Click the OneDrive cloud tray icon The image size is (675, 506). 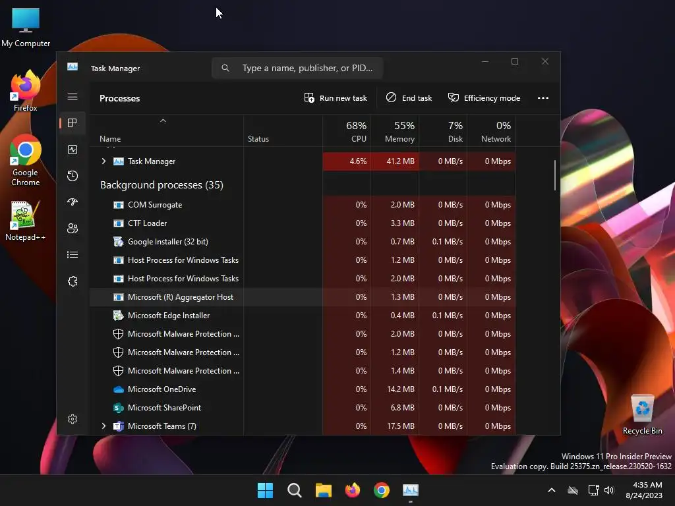click(573, 490)
